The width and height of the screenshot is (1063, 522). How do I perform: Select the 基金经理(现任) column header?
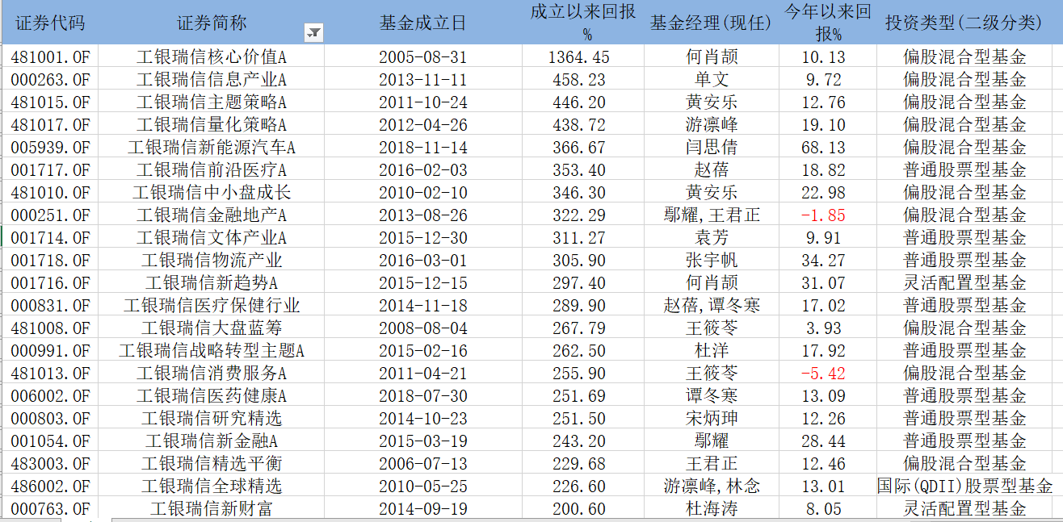(711, 23)
